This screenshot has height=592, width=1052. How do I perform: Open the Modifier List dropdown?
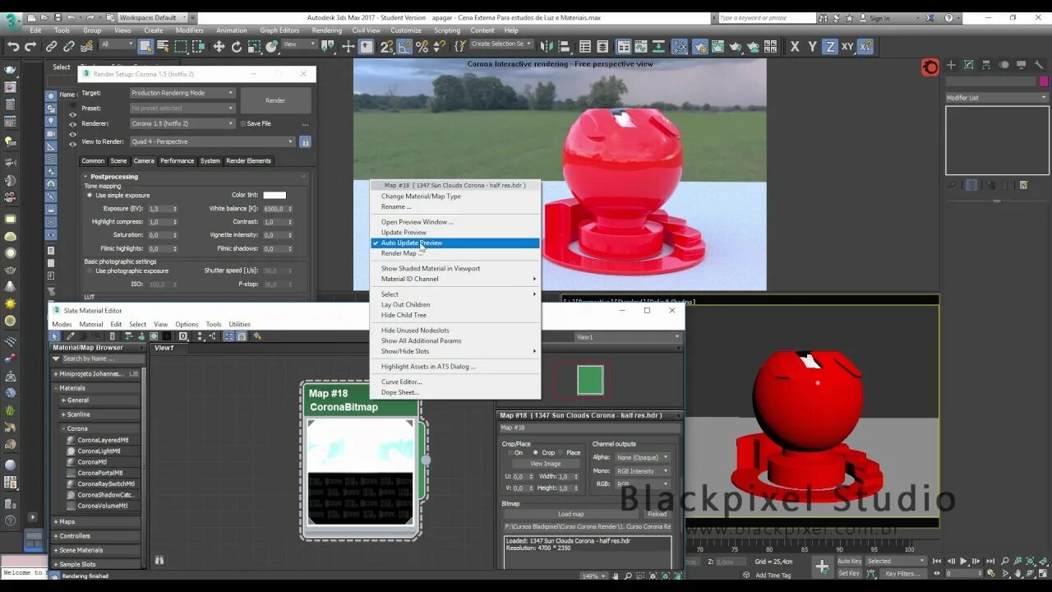pos(997,97)
